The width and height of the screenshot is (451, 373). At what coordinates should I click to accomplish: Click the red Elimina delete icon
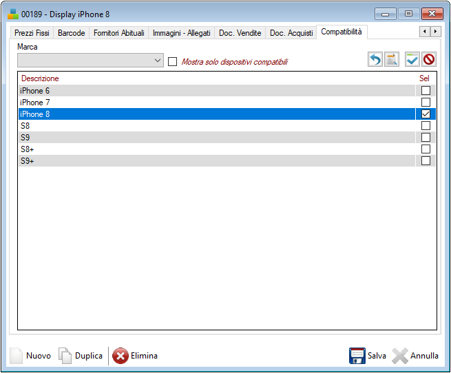click(120, 356)
